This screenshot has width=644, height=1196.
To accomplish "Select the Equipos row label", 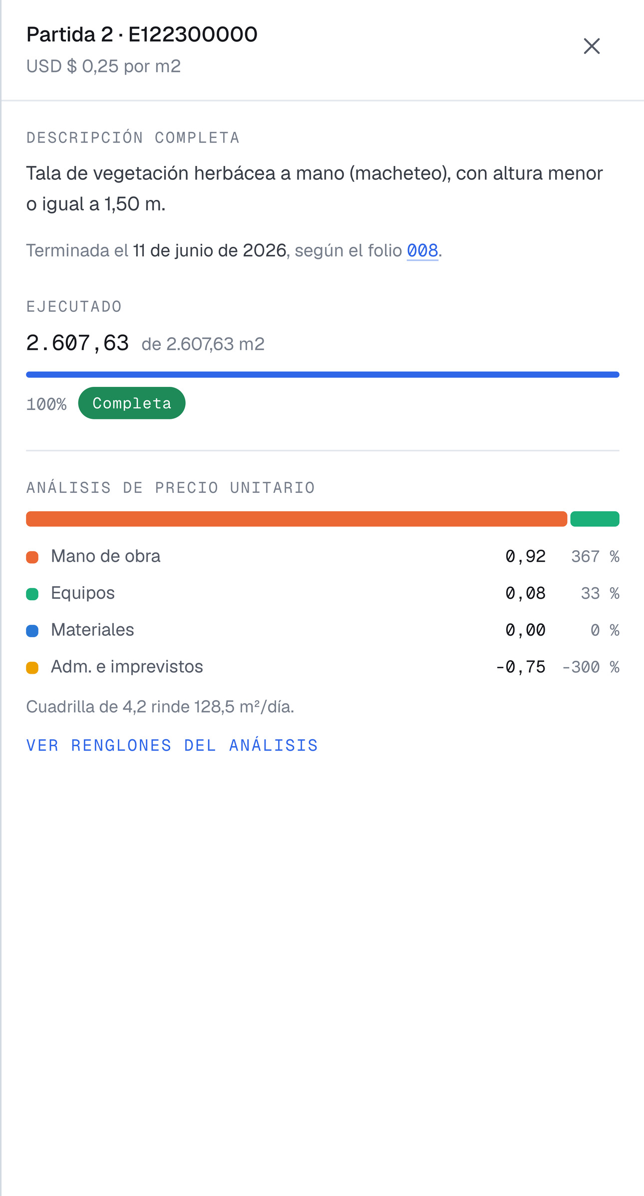I will [83, 593].
